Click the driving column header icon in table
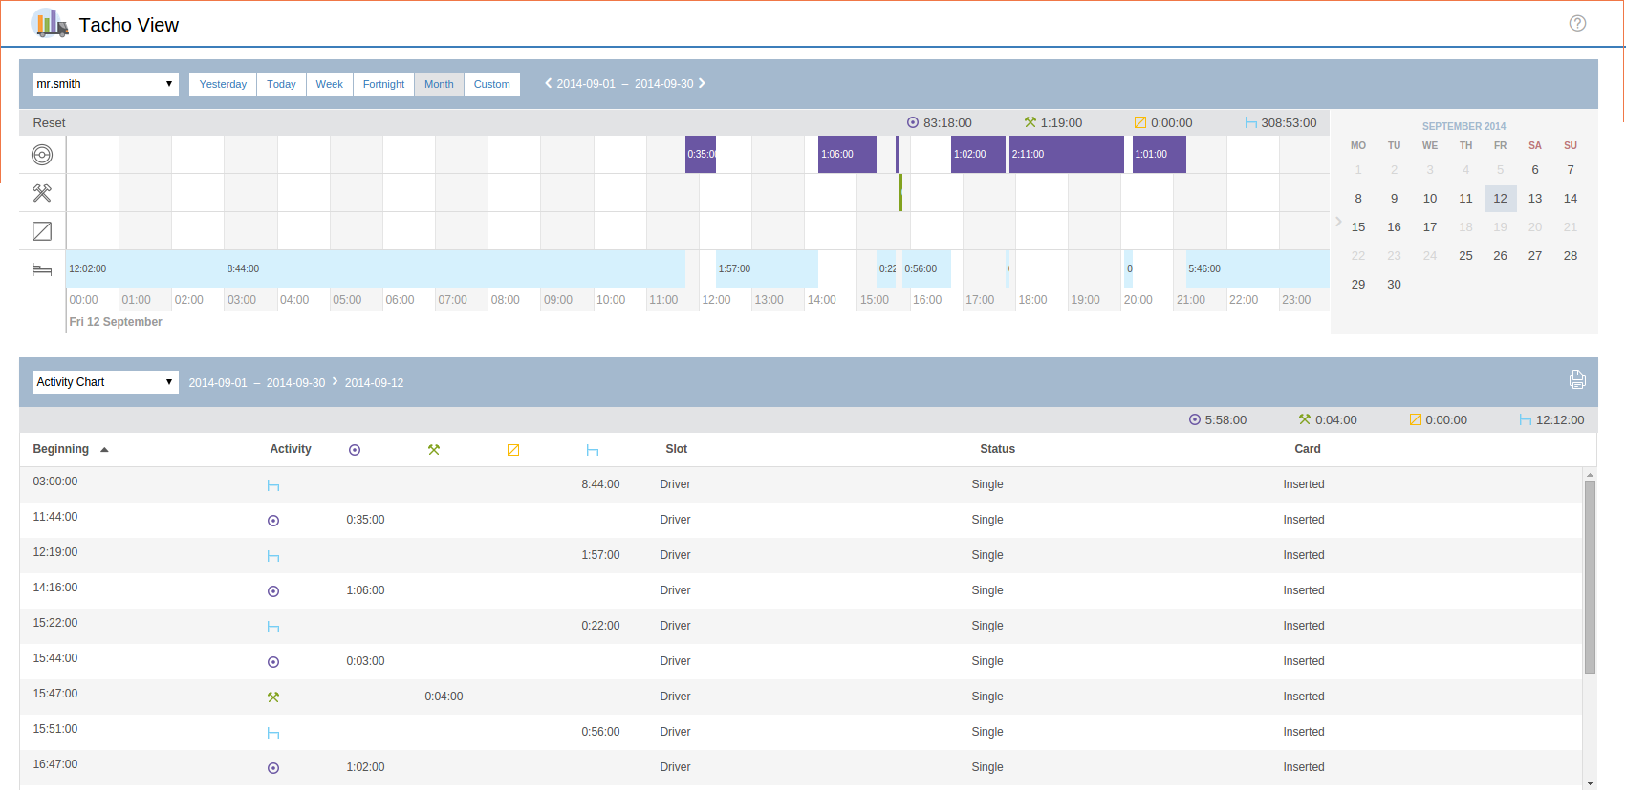The height and width of the screenshot is (793, 1626). [x=355, y=450]
